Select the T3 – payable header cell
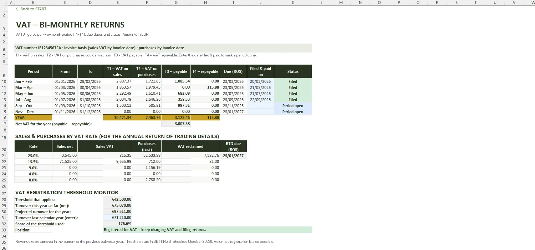The height and width of the screenshot is (250, 535). pyautogui.click(x=176, y=71)
